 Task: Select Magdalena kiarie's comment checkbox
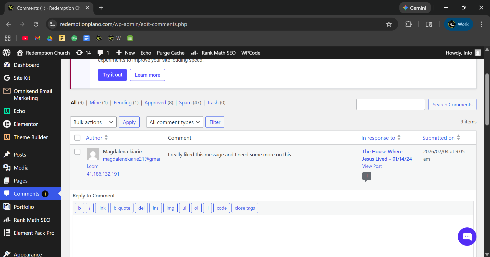[x=77, y=152]
